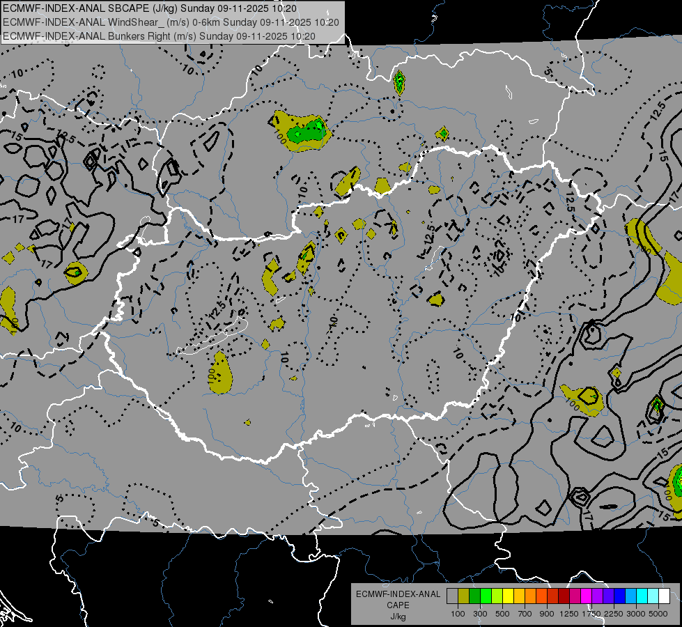Screen dimensions: 682x627
Task: Click the SBCAPE (J/kg) title line
Action: [x=150, y=8]
